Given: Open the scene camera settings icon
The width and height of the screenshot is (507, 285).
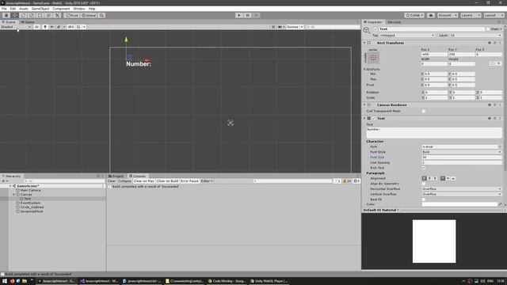Looking at the screenshot, I should point(280,27).
